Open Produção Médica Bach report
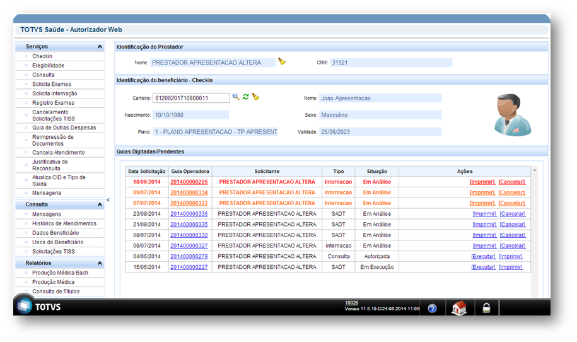Image resolution: width=577 pixels, height=342 pixels. coord(60,273)
